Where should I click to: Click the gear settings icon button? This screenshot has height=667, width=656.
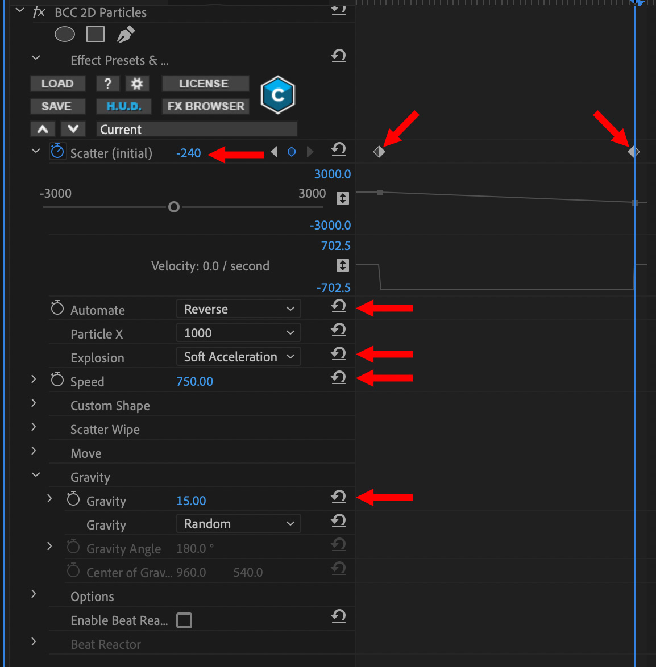[137, 84]
